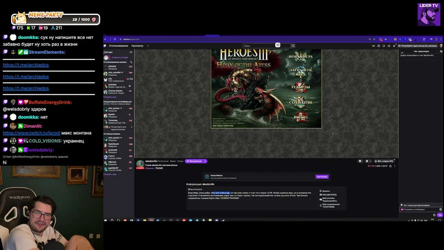Screen dimensions: 444x250
Task: Click ВЫХОД in the Heroes menu
Action: (301, 117)
